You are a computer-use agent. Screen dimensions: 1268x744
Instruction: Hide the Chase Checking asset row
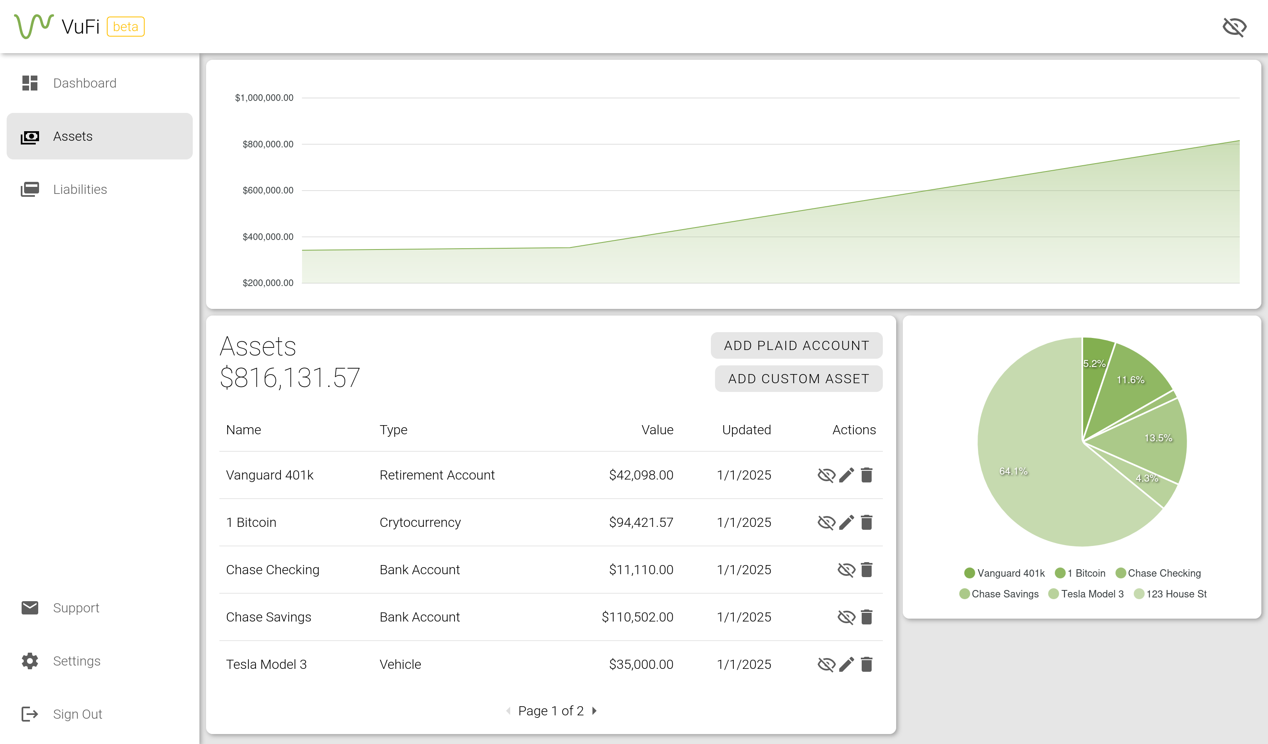tap(846, 570)
